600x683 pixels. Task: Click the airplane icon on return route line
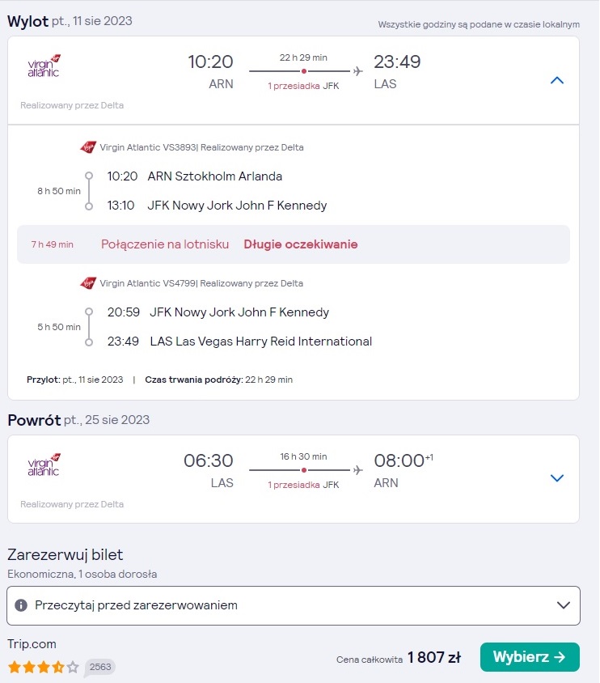pos(357,470)
